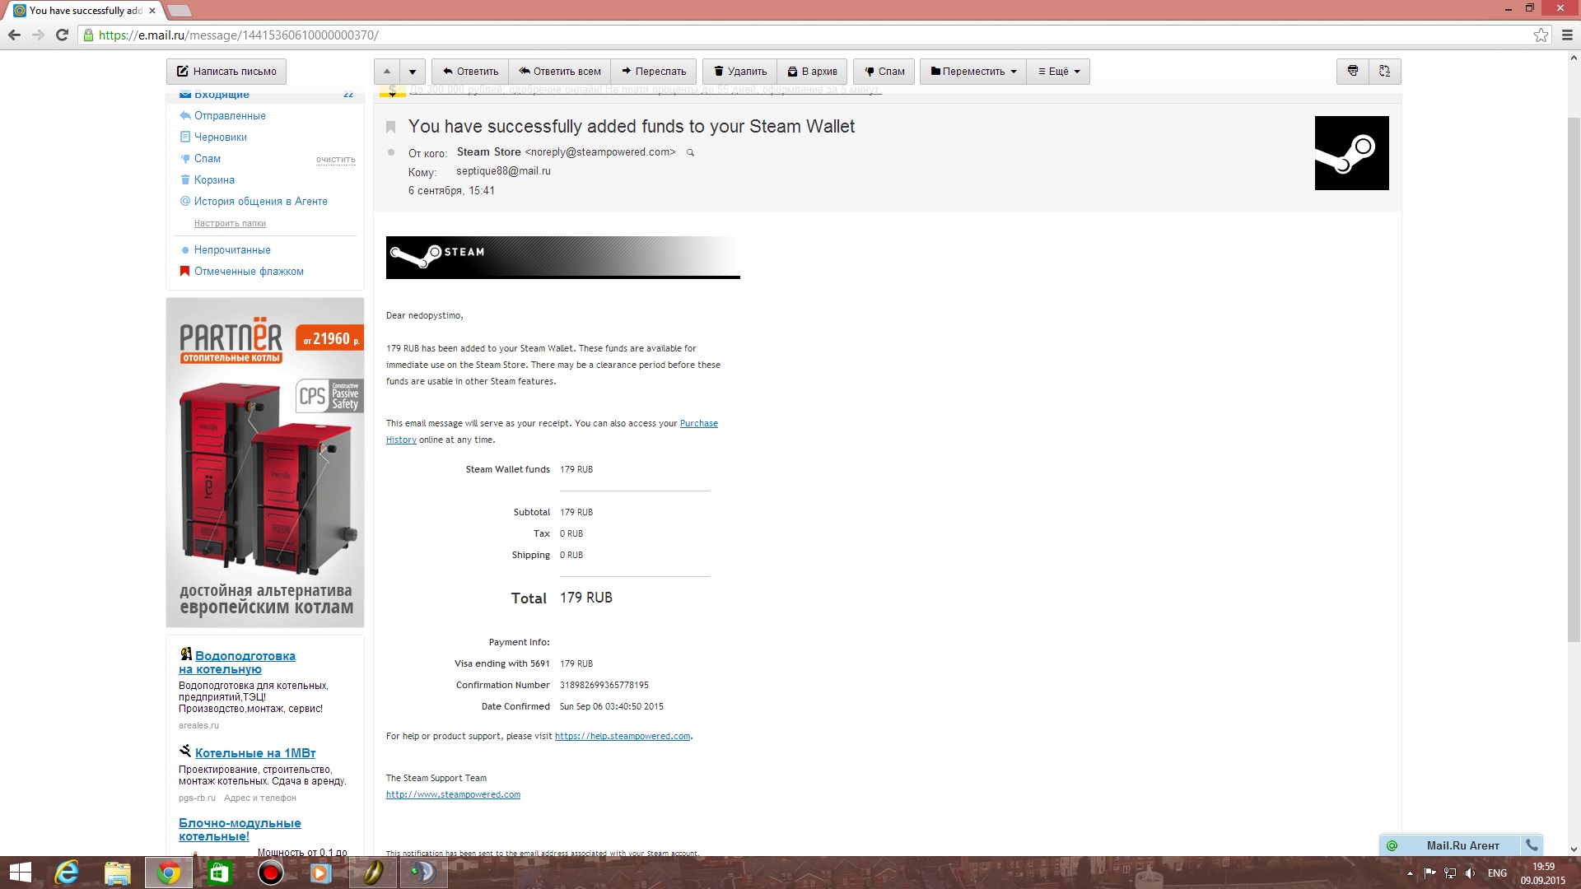Image resolution: width=1581 pixels, height=889 pixels.
Task: Mark message as Спам in toolbar
Action: click(884, 72)
